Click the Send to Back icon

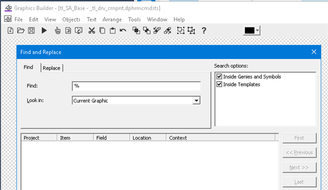147,31
